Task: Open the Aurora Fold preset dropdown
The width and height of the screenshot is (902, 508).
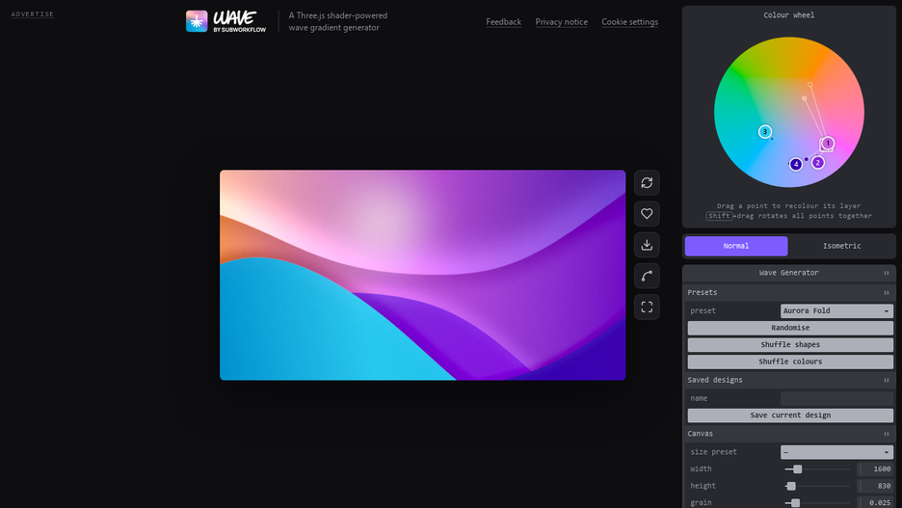Action: (836, 310)
